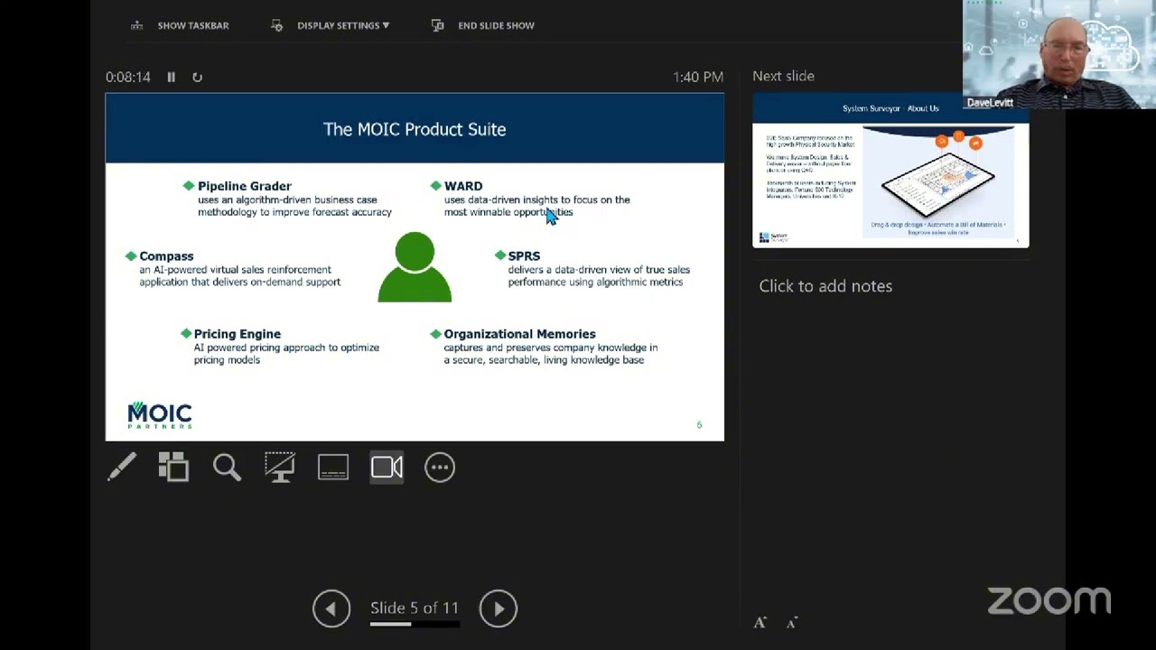Restart the presentation timer

pyautogui.click(x=197, y=77)
